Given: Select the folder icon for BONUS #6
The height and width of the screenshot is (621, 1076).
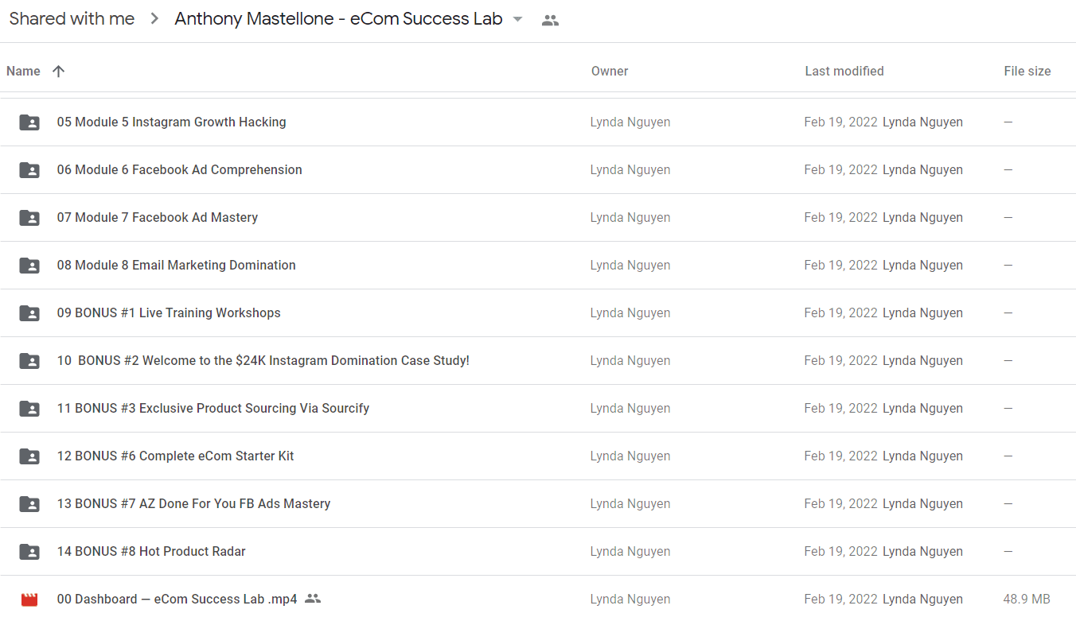Looking at the screenshot, I should 29,456.
